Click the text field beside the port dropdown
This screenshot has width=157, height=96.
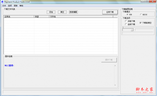144,30
